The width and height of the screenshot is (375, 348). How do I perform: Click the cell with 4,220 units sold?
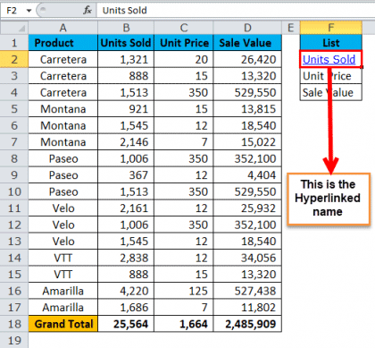(x=126, y=291)
